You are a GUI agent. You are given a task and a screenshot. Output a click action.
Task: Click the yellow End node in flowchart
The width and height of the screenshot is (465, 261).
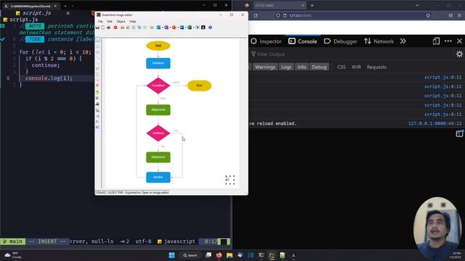[199, 86]
